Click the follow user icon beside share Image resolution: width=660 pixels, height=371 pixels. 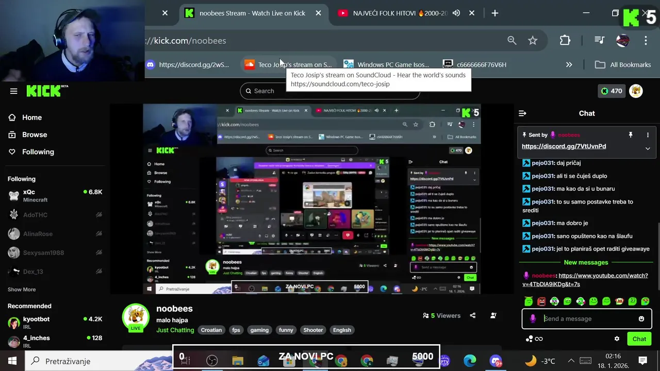coord(493,315)
